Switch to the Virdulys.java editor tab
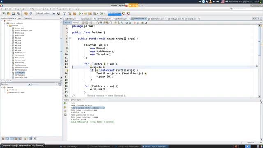 pos(176,19)
